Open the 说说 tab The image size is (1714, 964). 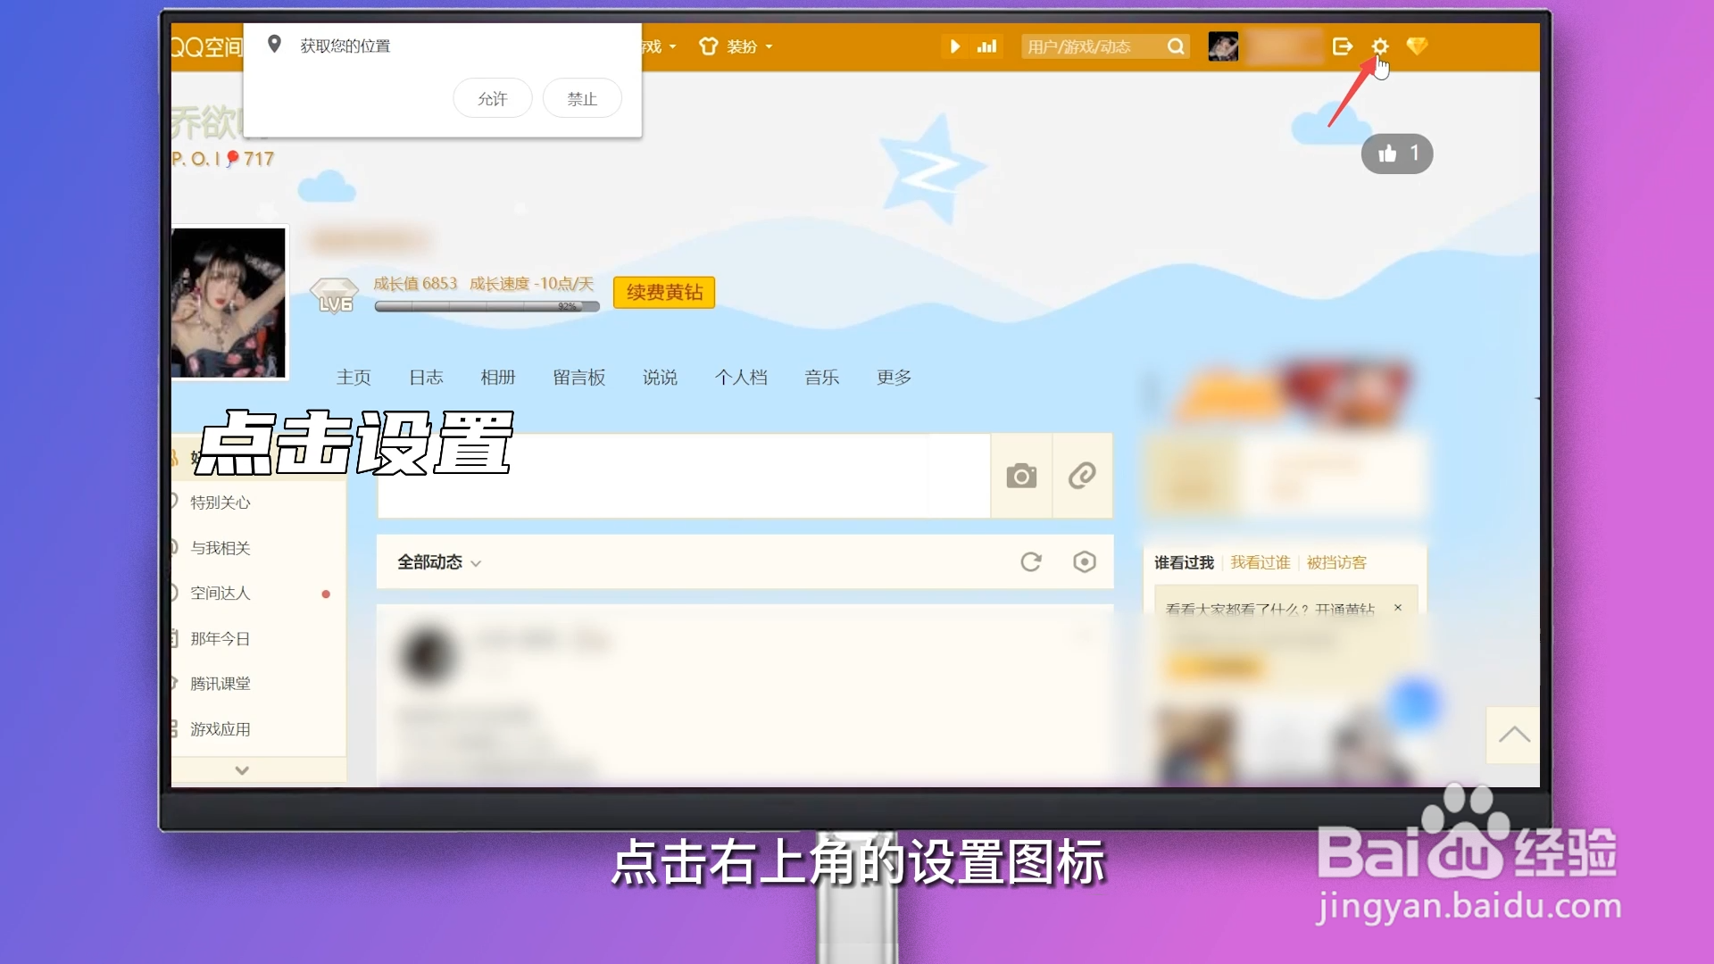[x=660, y=378]
